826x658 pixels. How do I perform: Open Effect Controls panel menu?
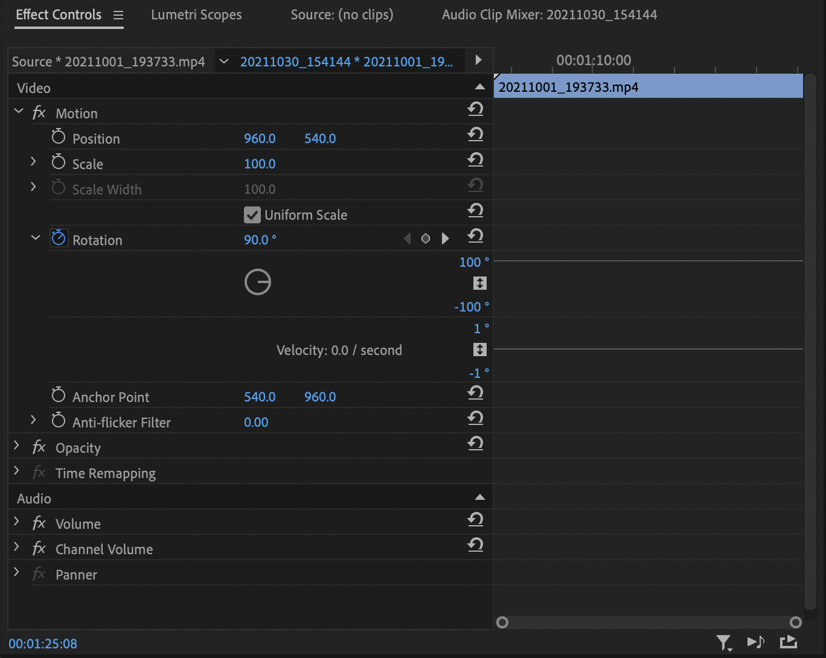tap(118, 15)
